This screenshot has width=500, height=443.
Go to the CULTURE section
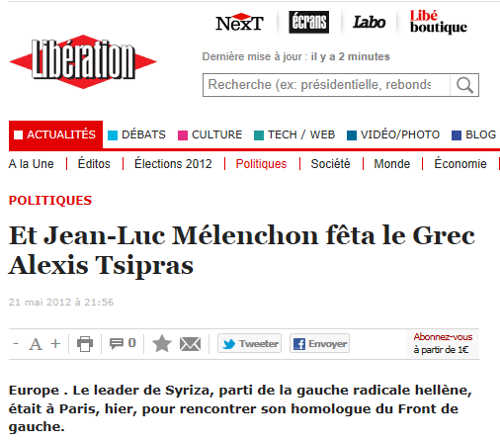(209, 134)
